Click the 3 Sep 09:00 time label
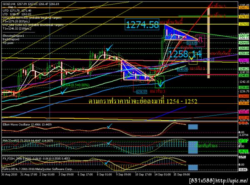 (x=66, y=175)
